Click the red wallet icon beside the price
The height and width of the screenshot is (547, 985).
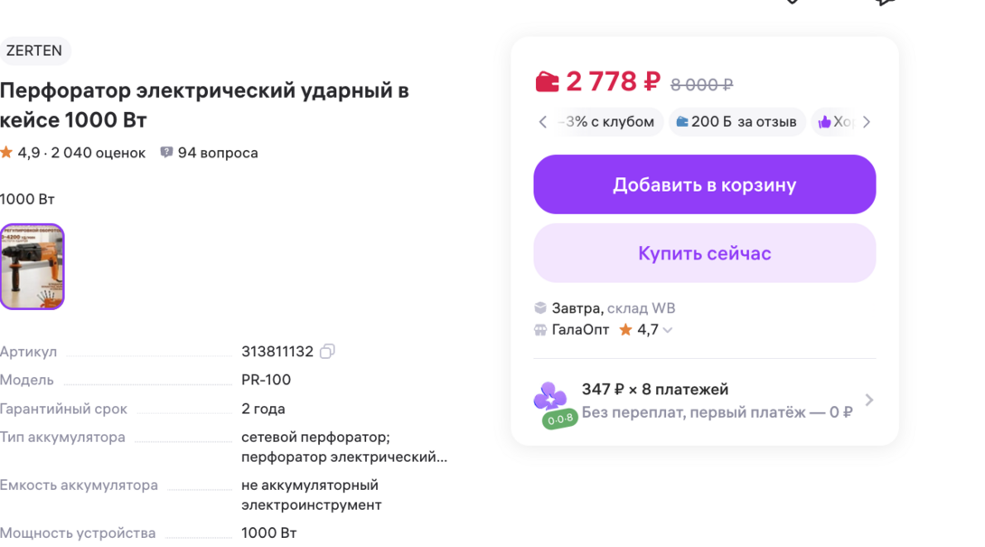point(547,83)
